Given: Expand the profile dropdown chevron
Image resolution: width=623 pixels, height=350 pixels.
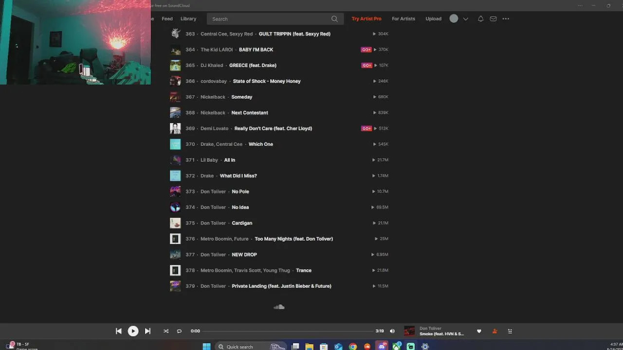Looking at the screenshot, I should pos(466,19).
